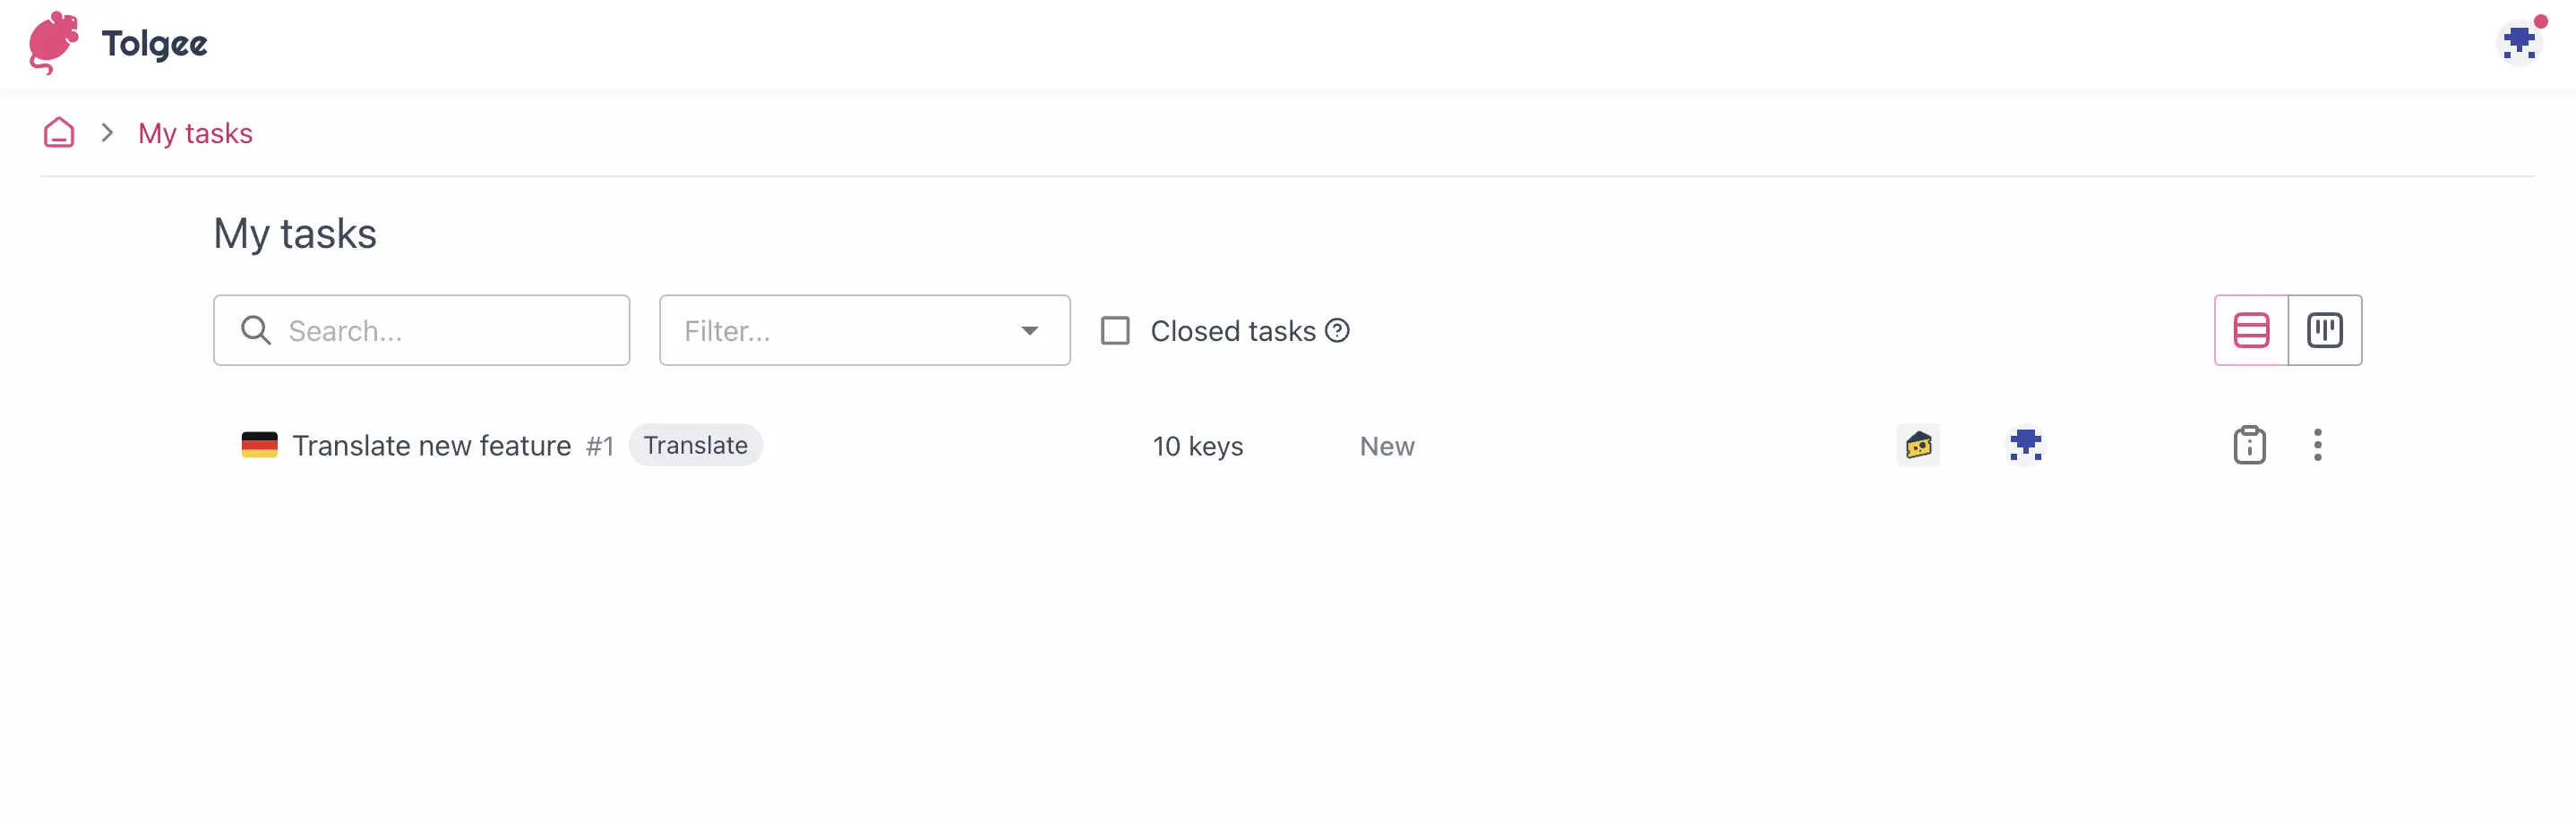2576x826 pixels.
Task: Open your profile avatar in the top-right corner
Action: 2519,41
